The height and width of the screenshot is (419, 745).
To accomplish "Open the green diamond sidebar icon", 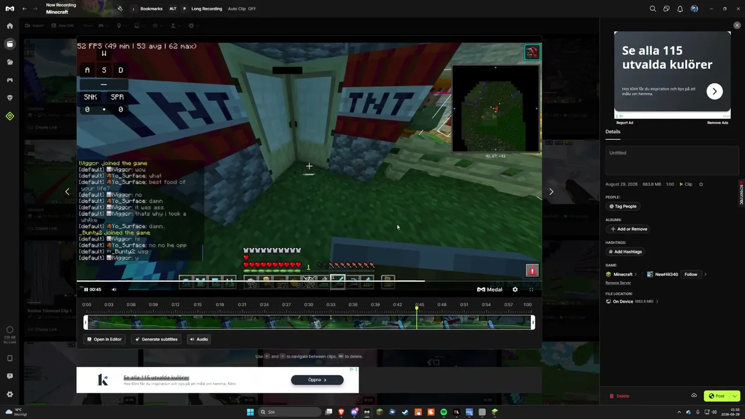I will pos(10,116).
